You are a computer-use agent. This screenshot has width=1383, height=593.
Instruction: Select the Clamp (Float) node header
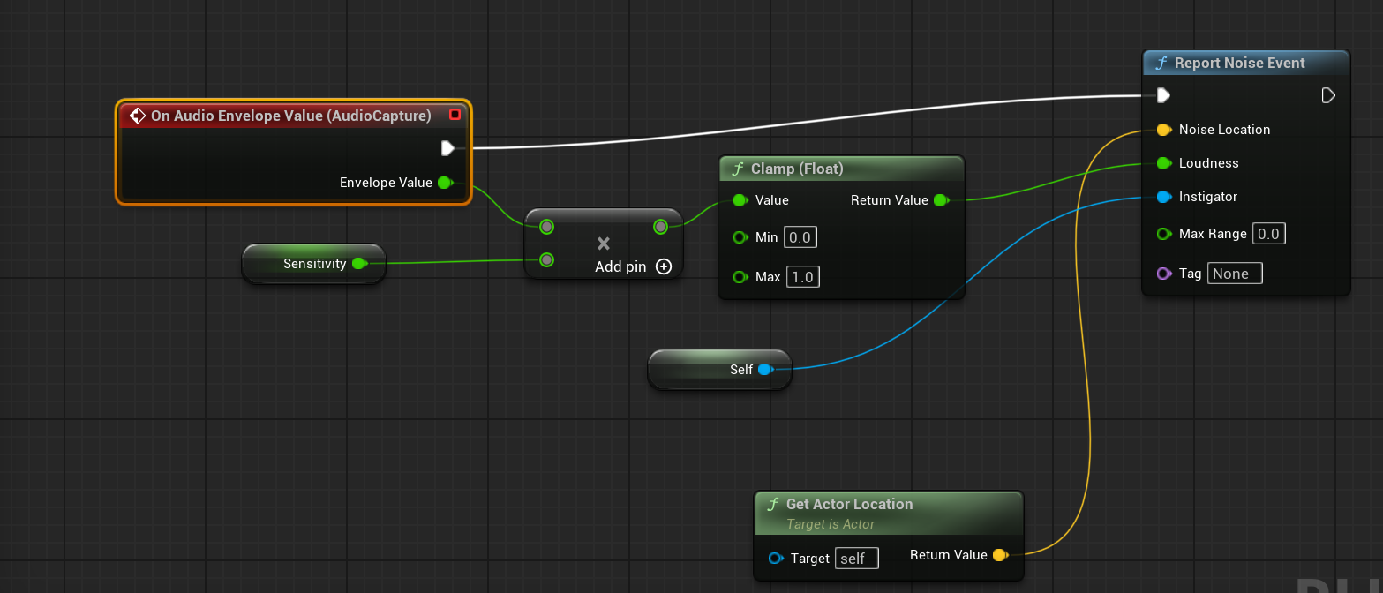click(796, 169)
